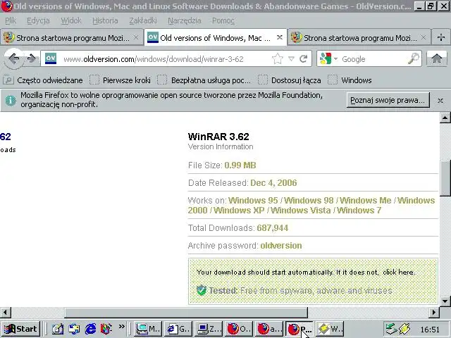Go back with the Back arrow button
The image size is (451, 338).
point(13,59)
